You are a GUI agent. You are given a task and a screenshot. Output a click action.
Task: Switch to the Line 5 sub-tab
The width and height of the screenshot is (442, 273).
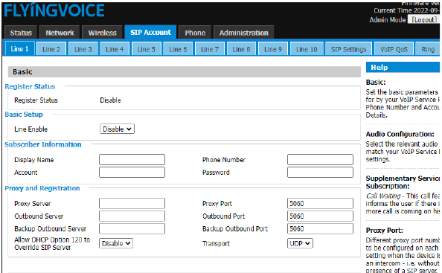point(147,49)
